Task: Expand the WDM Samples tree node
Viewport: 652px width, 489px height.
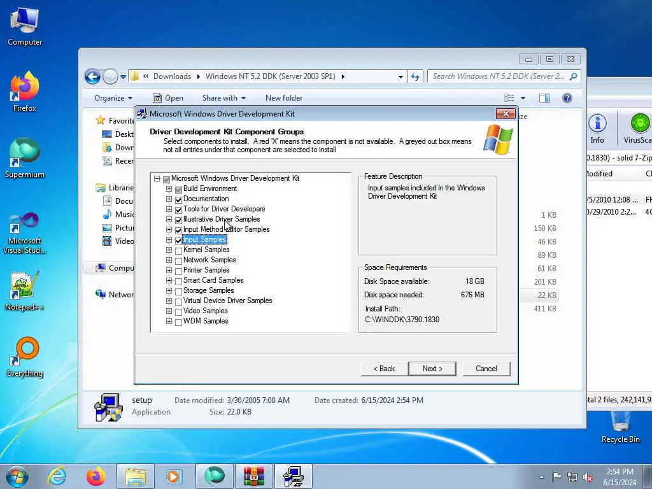Action: pyautogui.click(x=169, y=321)
